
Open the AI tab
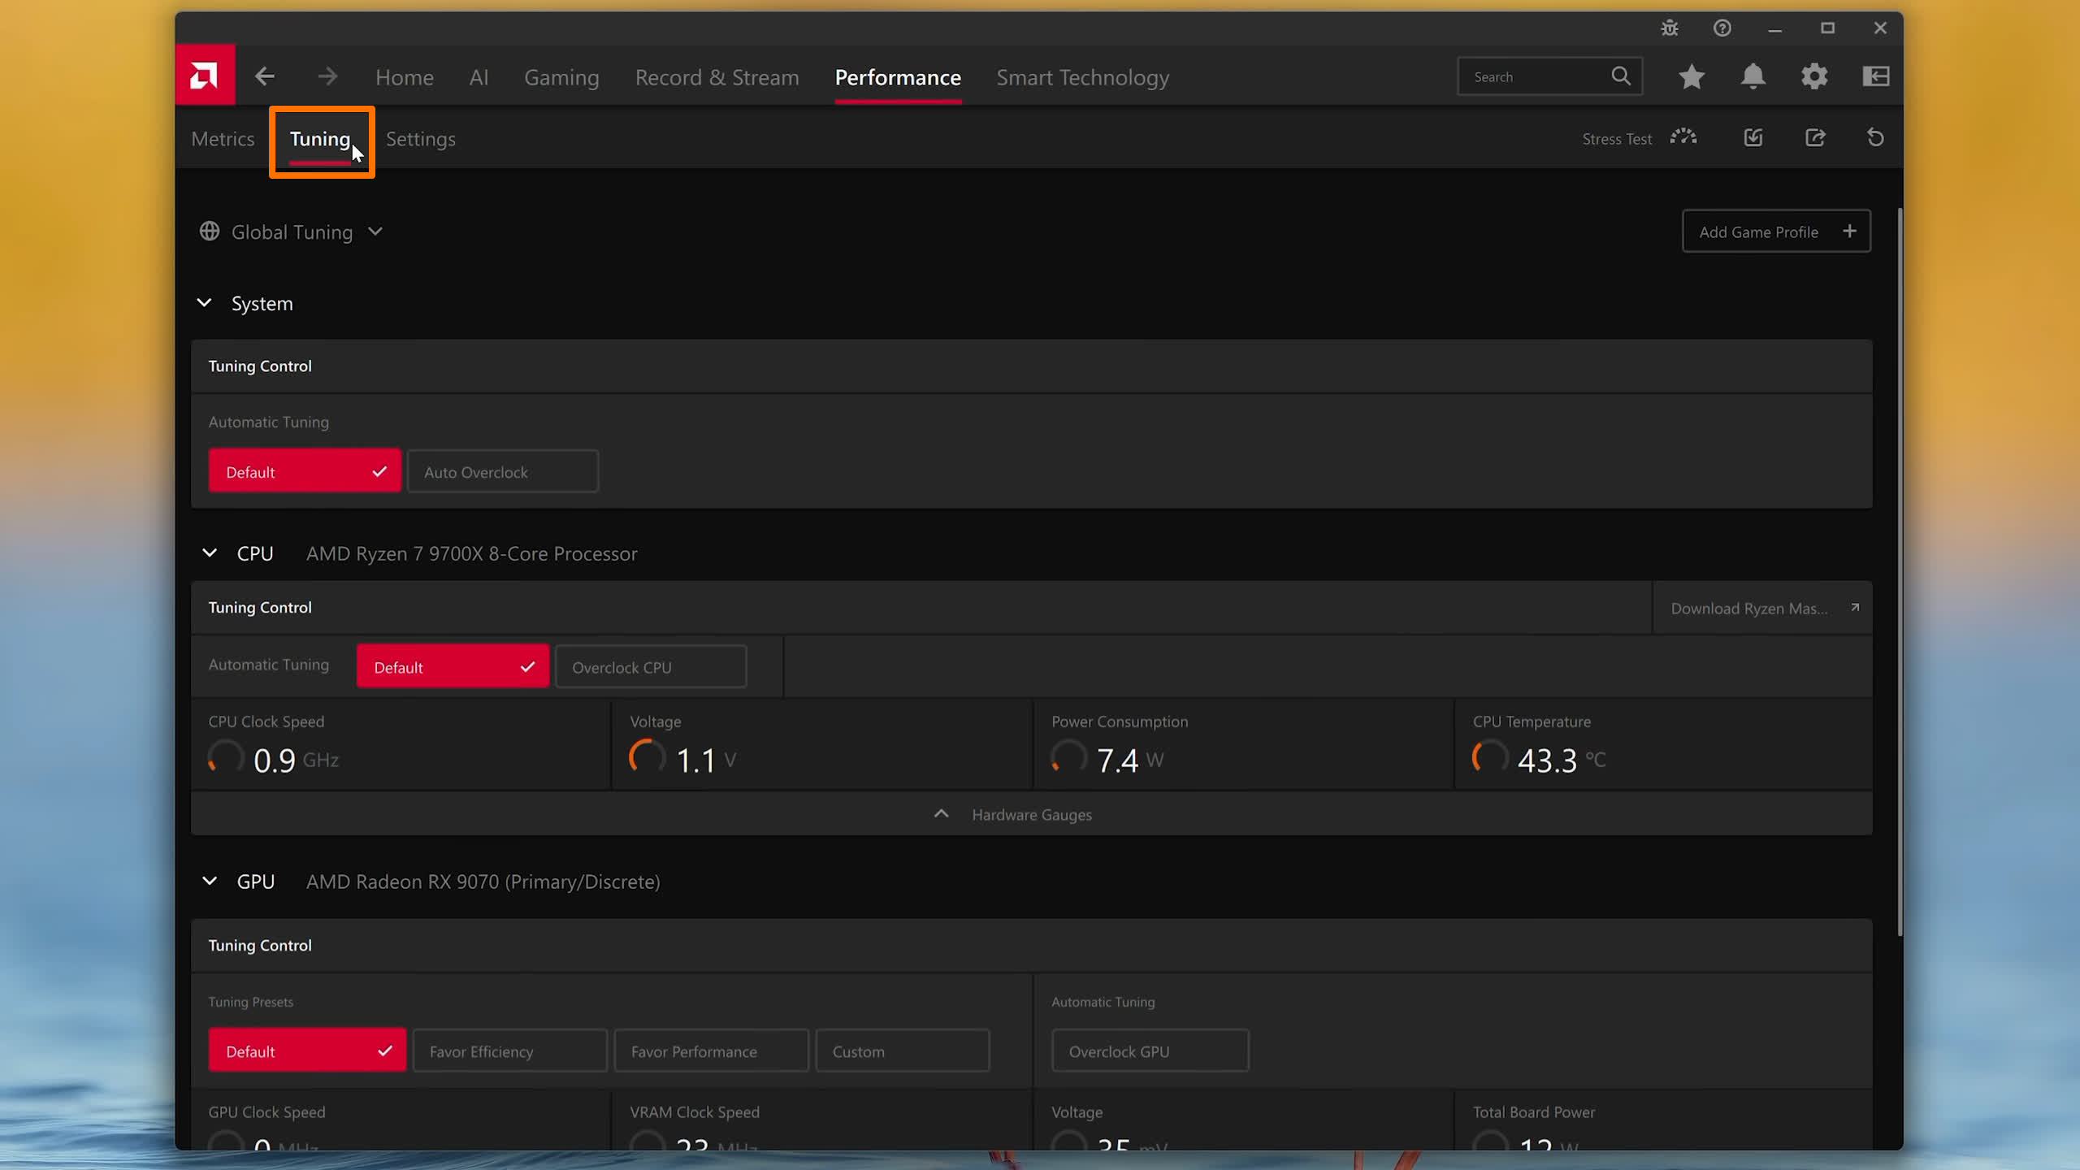point(479,77)
